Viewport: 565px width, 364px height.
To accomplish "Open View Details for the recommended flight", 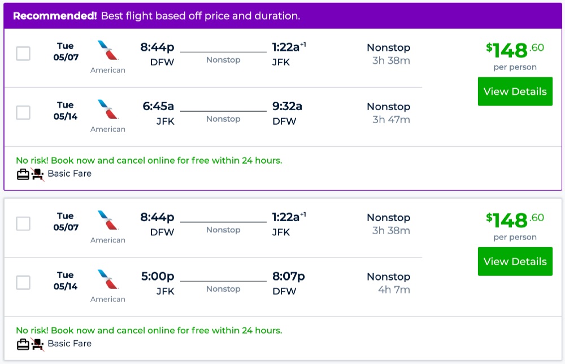I will (x=515, y=91).
